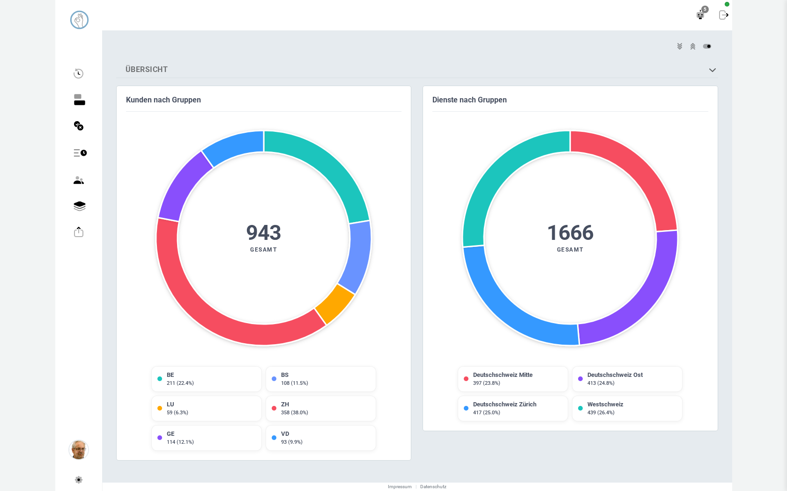Viewport: 787px width, 491px height.
Task: Collapse the ÜBERSICHT section chevron
Action: pos(713,70)
